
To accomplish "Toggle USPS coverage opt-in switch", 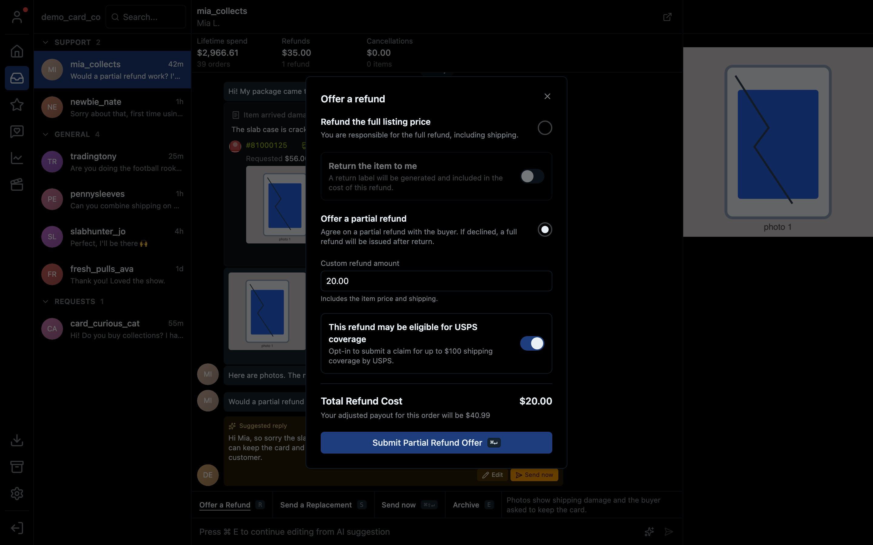I will point(532,344).
